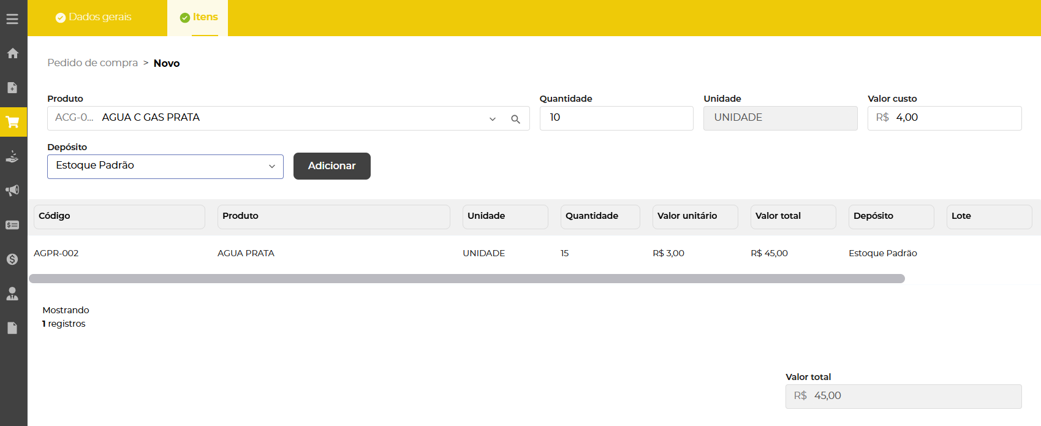Switch to the Dados gerais tab
This screenshot has width=1041, height=426.
pyautogui.click(x=94, y=17)
